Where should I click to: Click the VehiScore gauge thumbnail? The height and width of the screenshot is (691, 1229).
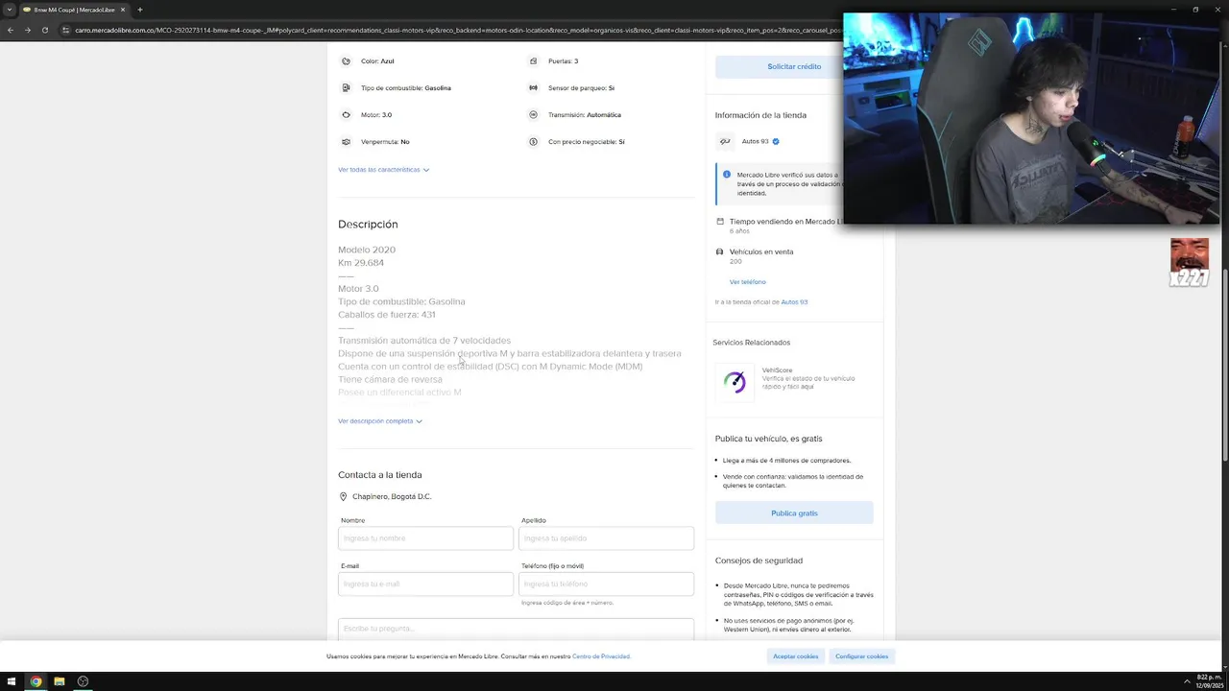pos(735,382)
